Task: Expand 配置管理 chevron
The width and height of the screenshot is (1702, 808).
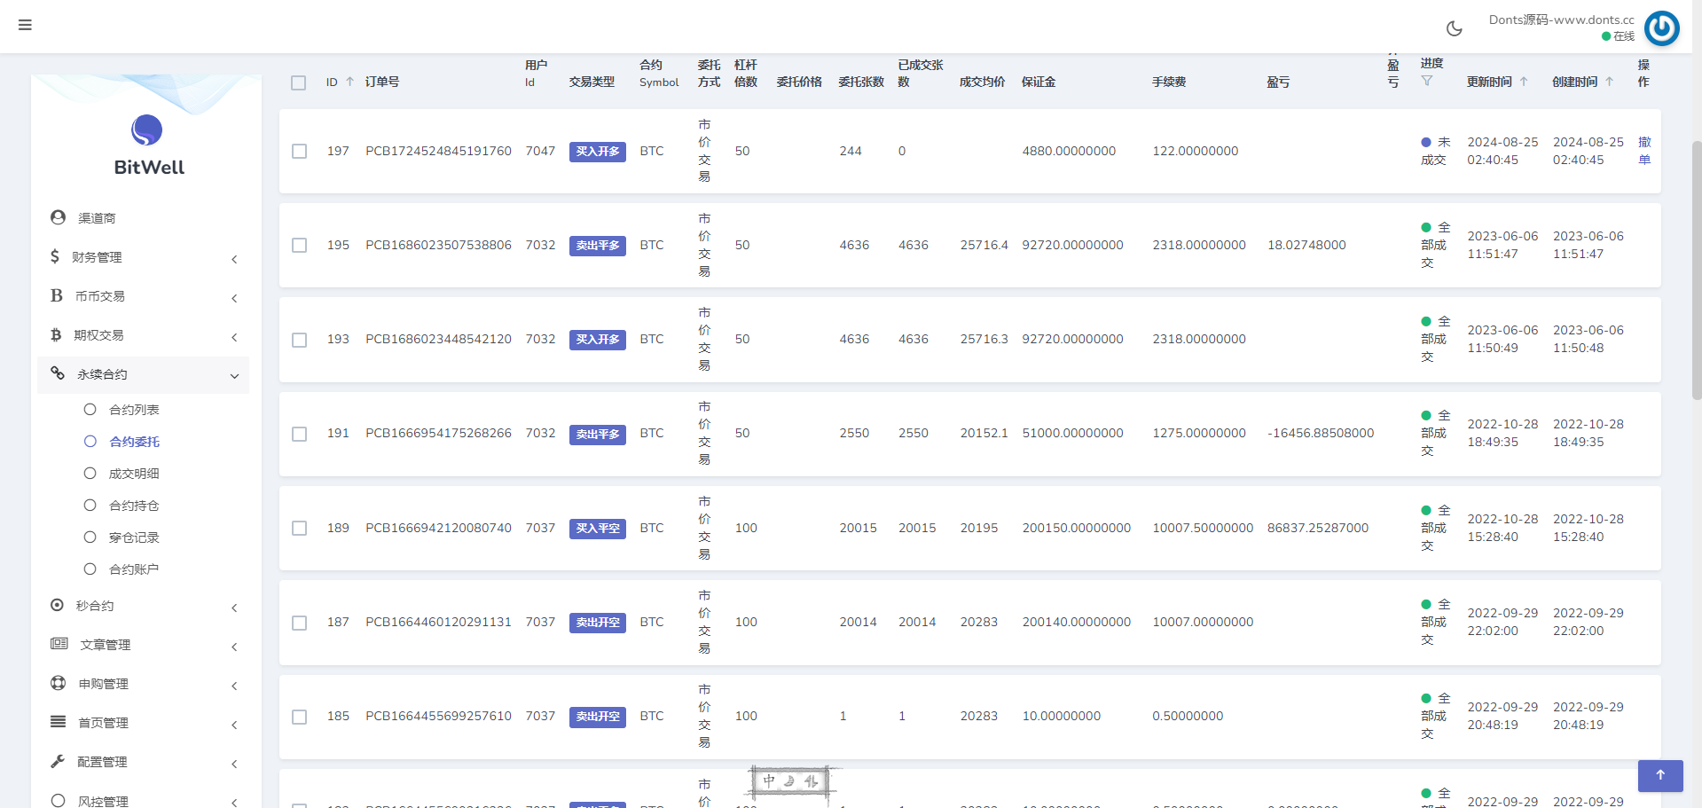Action: click(x=234, y=764)
